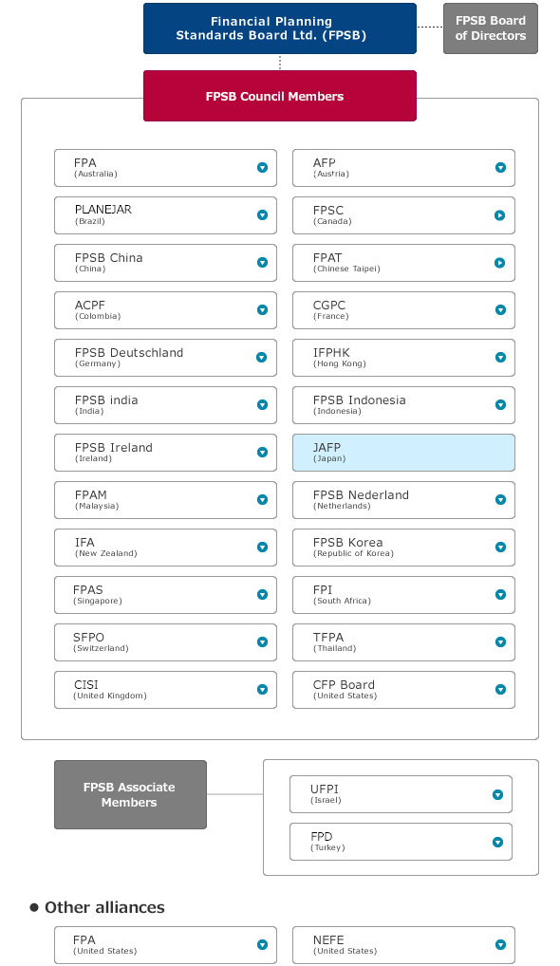The height and width of the screenshot is (966, 560).
Task: Click the FPSB Council Members red header
Action: point(280,96)
